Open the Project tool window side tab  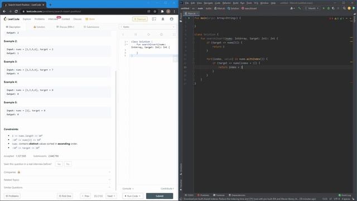[181, 17]
